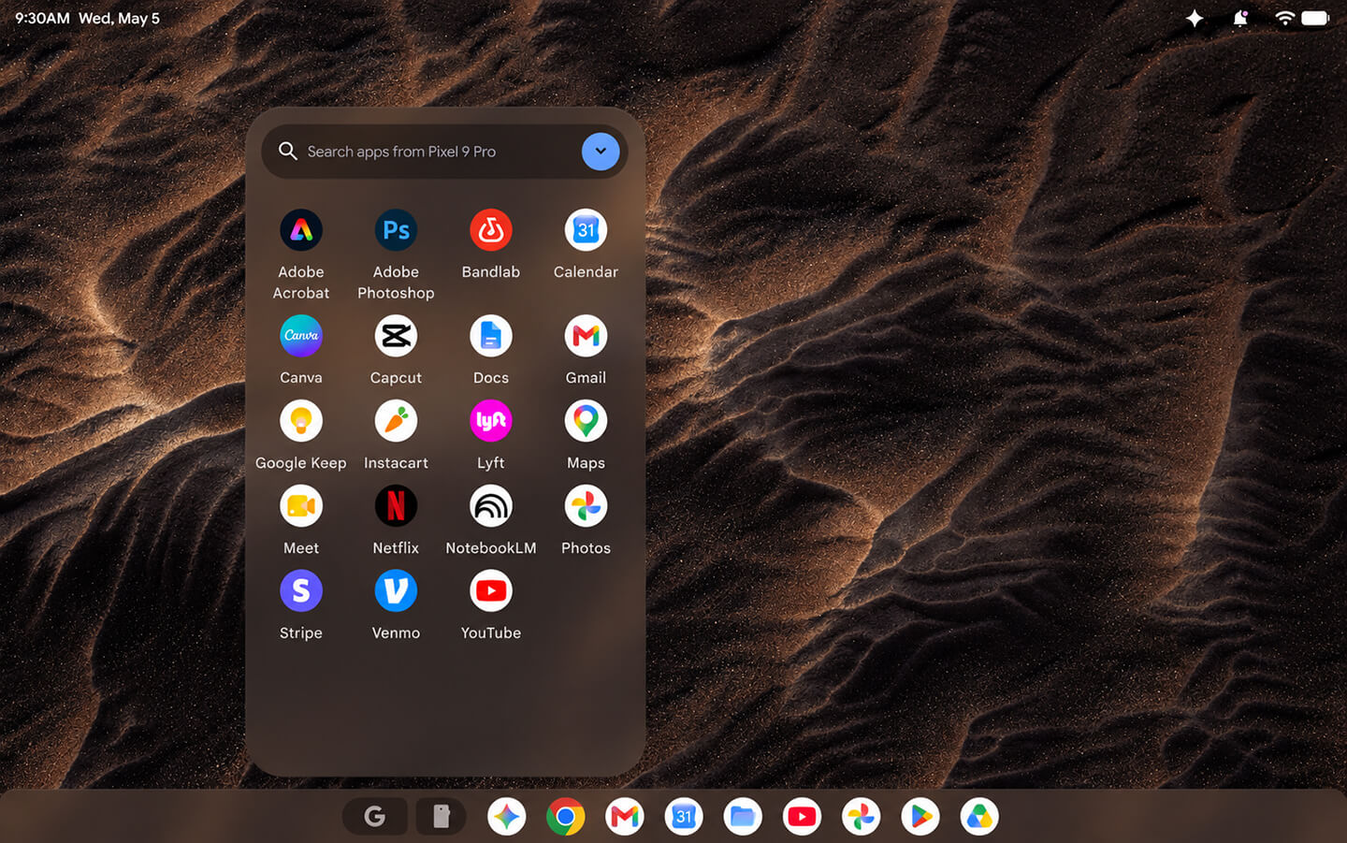Launch Gemini from the shelf
Image resolution: width=1347 pixels, height=843 pixels.
pyautogui.click(x=507, y=817)
